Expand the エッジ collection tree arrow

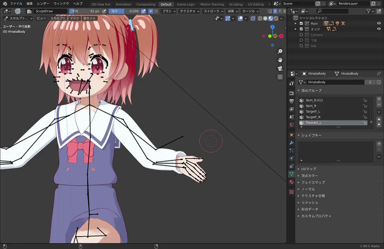click(295, 29)
